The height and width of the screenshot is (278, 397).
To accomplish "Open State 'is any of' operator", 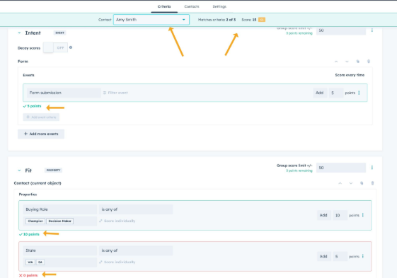I will [136, 250].
